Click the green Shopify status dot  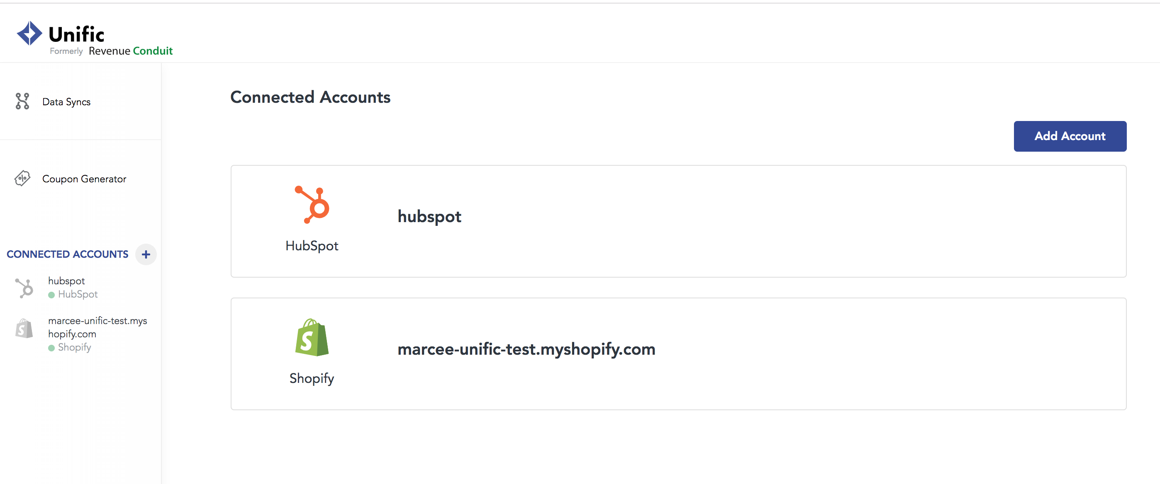click(51, 348)
